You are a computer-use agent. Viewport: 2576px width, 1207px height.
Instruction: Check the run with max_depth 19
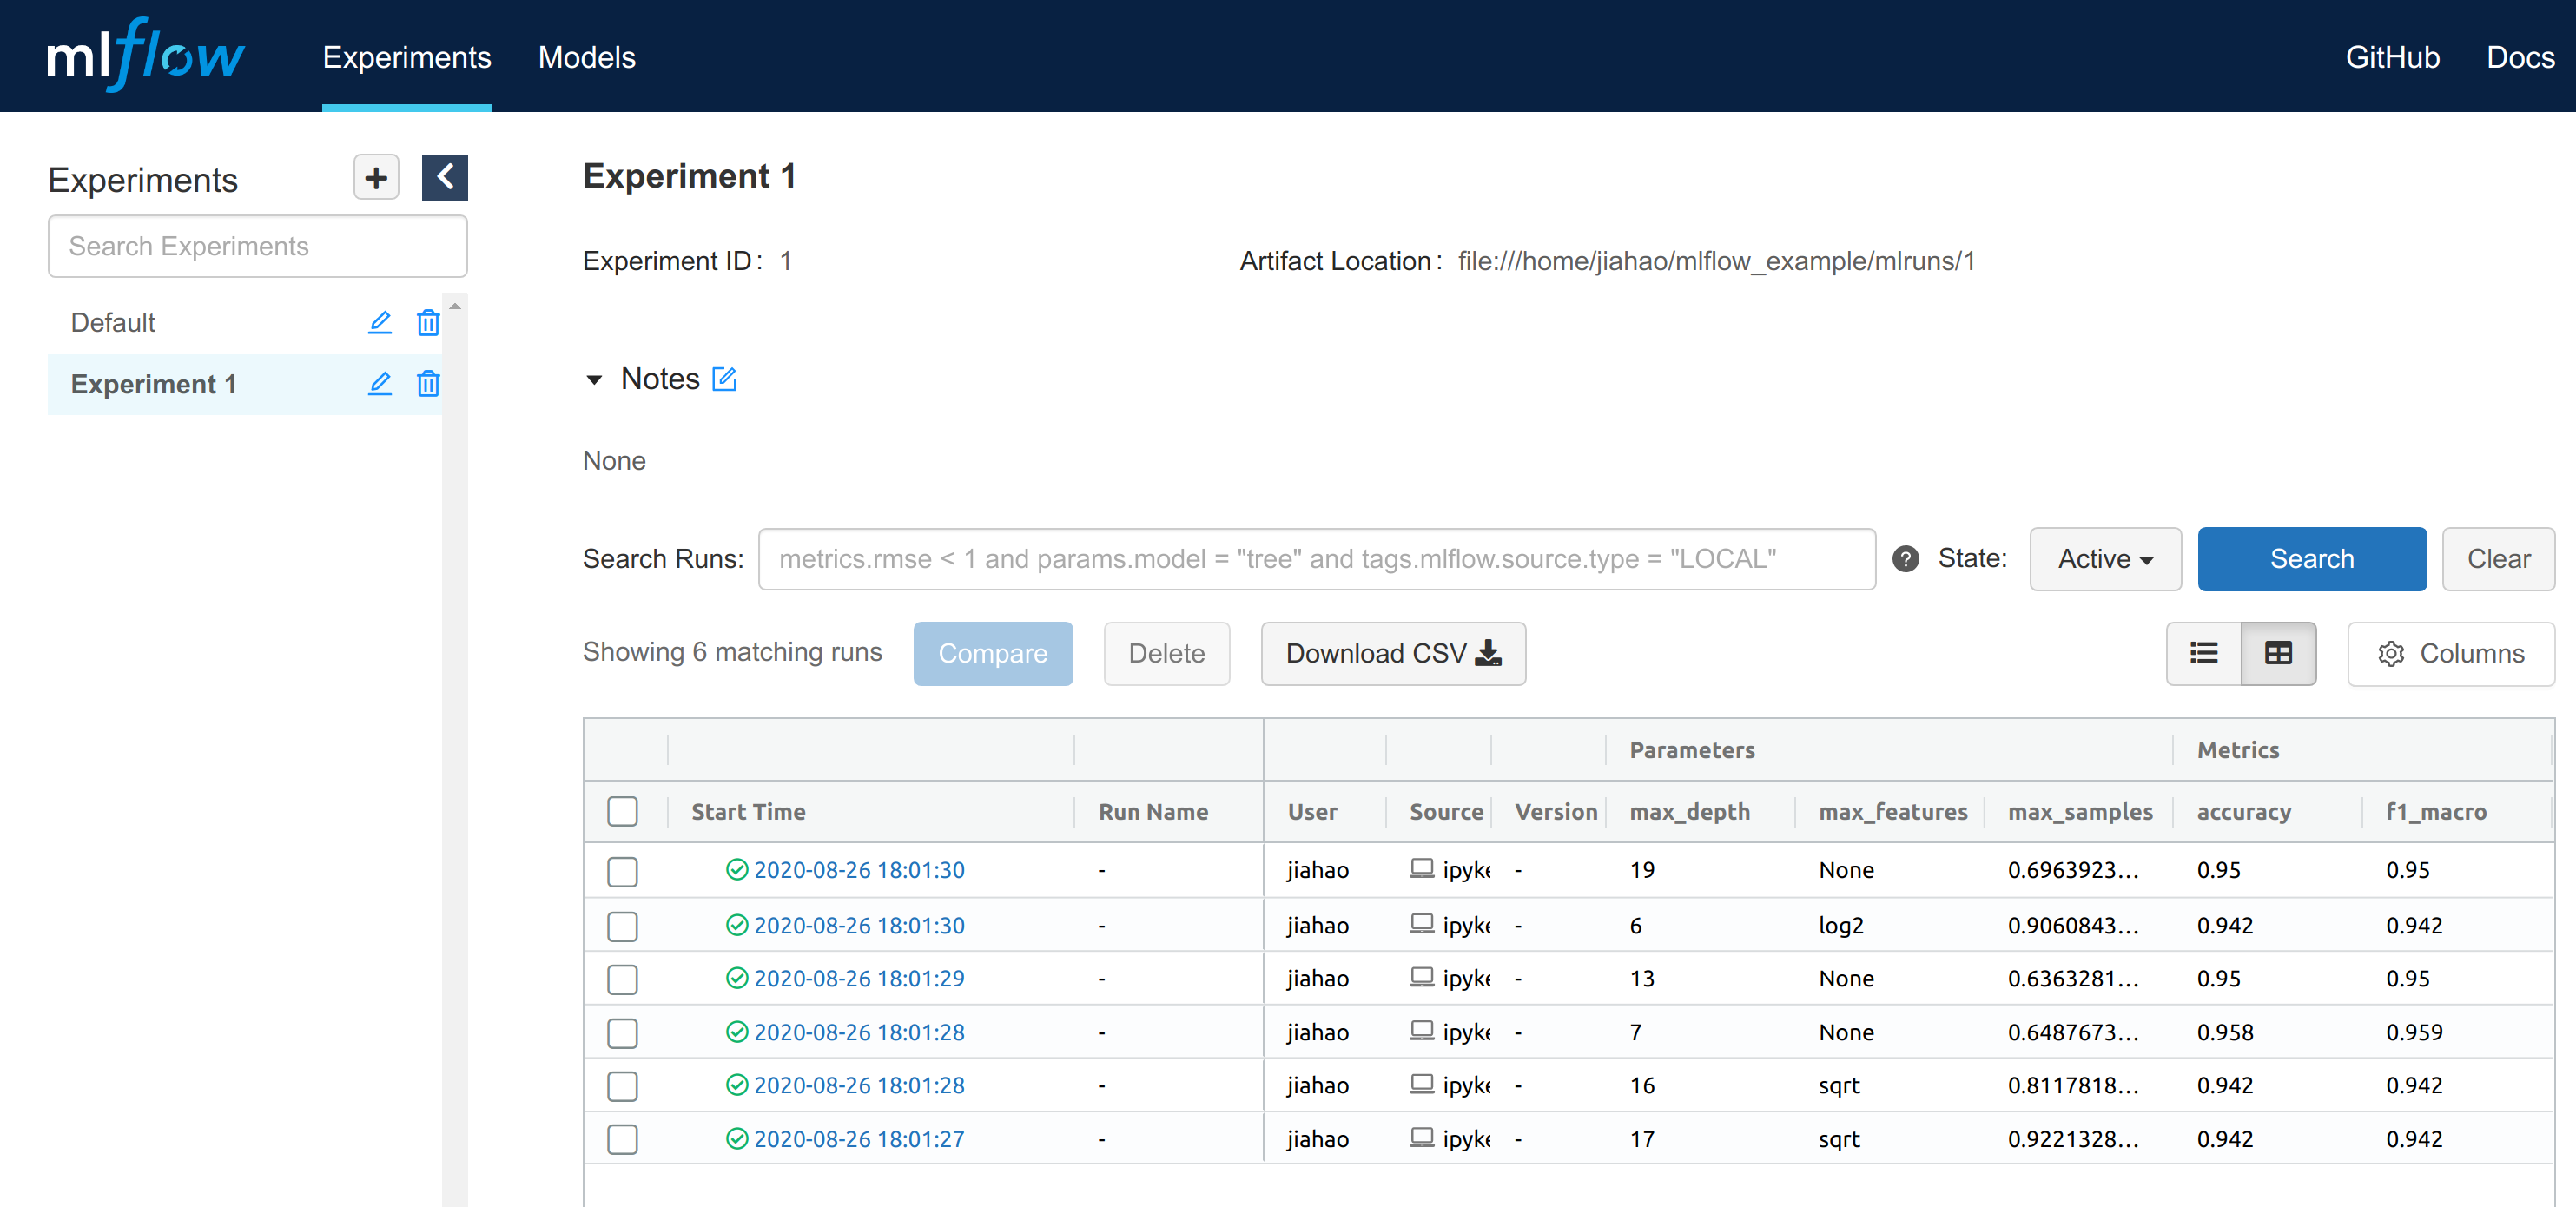622,871
